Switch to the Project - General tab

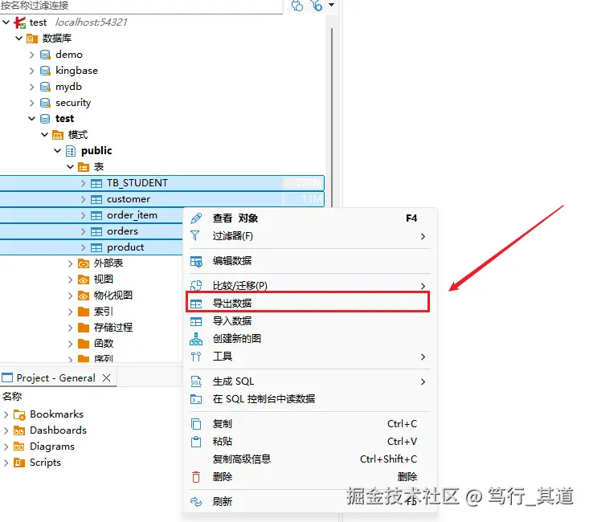[55, 377]
